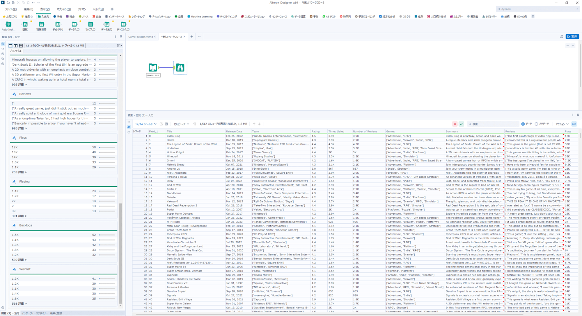Expand 391 詳細 under Playing
This screenshot has width=582, height=316.
click(x=19, y=216)
